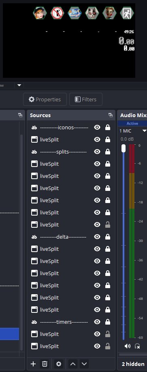
Task: Lock the last liveSplit source in list
Action: click(x=108, y=346)
